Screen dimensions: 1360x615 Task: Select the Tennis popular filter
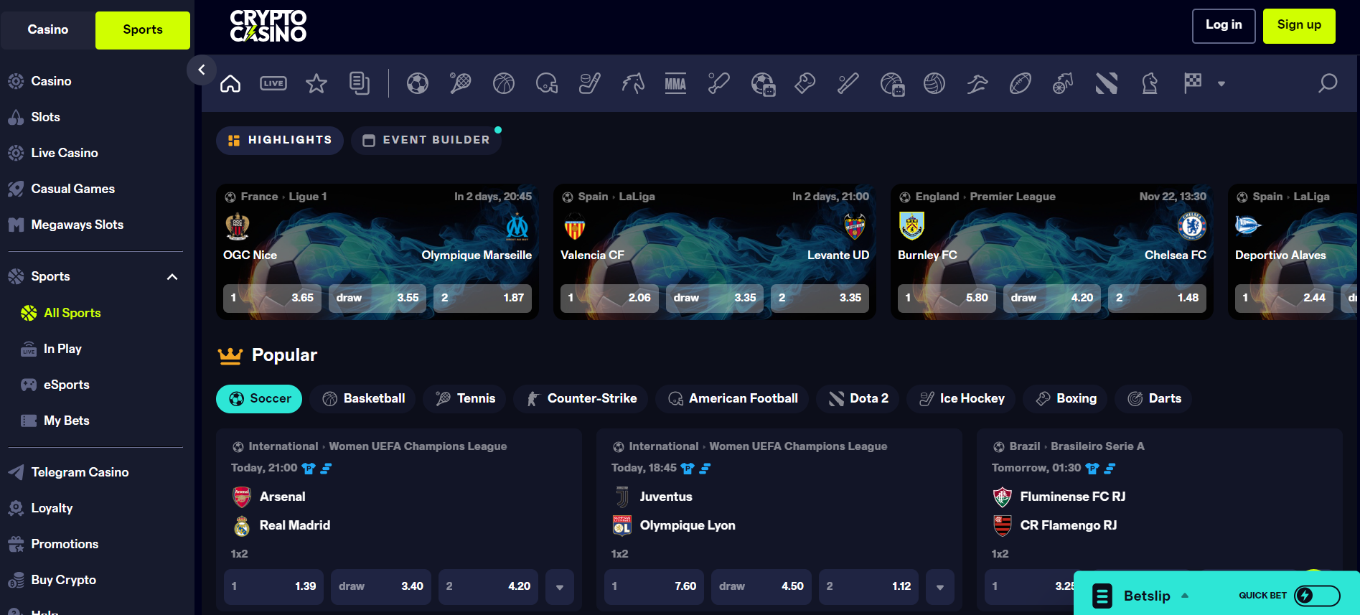(x=465, y=398)
